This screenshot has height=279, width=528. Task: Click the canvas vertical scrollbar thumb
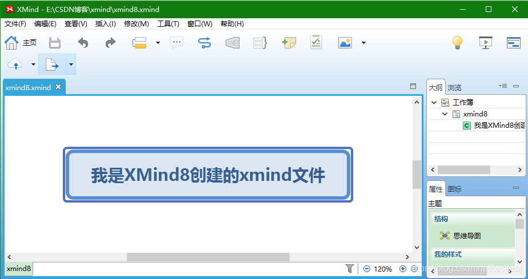(417, 175)
